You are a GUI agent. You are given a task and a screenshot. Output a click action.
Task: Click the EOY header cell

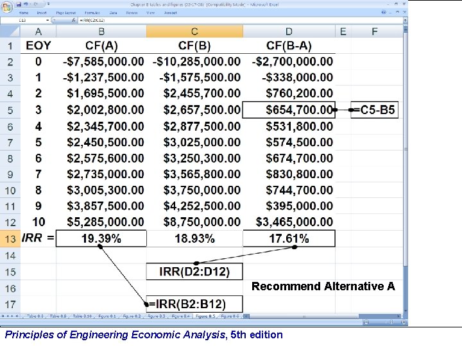38,45
